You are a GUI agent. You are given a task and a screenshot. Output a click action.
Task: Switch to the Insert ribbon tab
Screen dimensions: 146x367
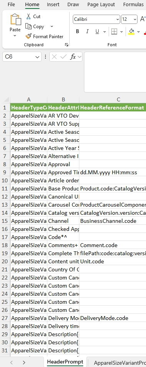[x=53, y=5]
